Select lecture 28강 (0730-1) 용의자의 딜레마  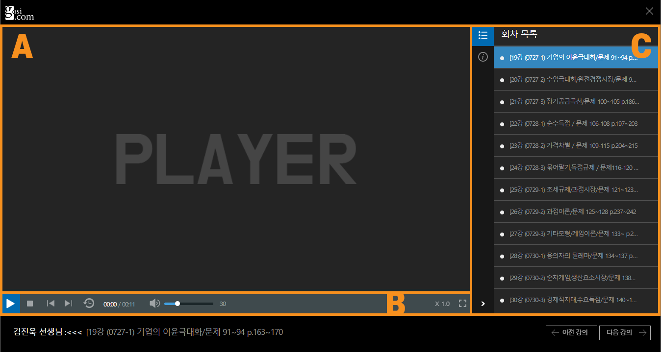(576, 256)
